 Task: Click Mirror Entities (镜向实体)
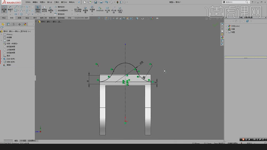[x=60, y=7]
